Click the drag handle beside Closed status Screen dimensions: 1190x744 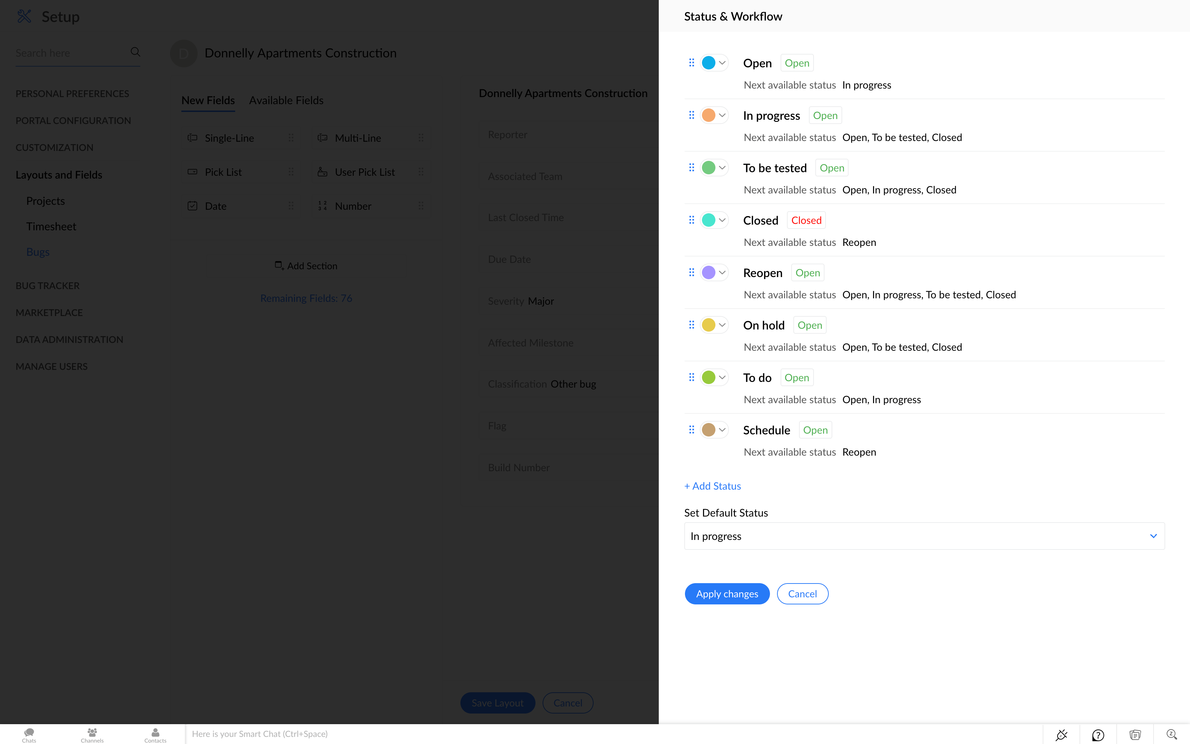[691, 220]
